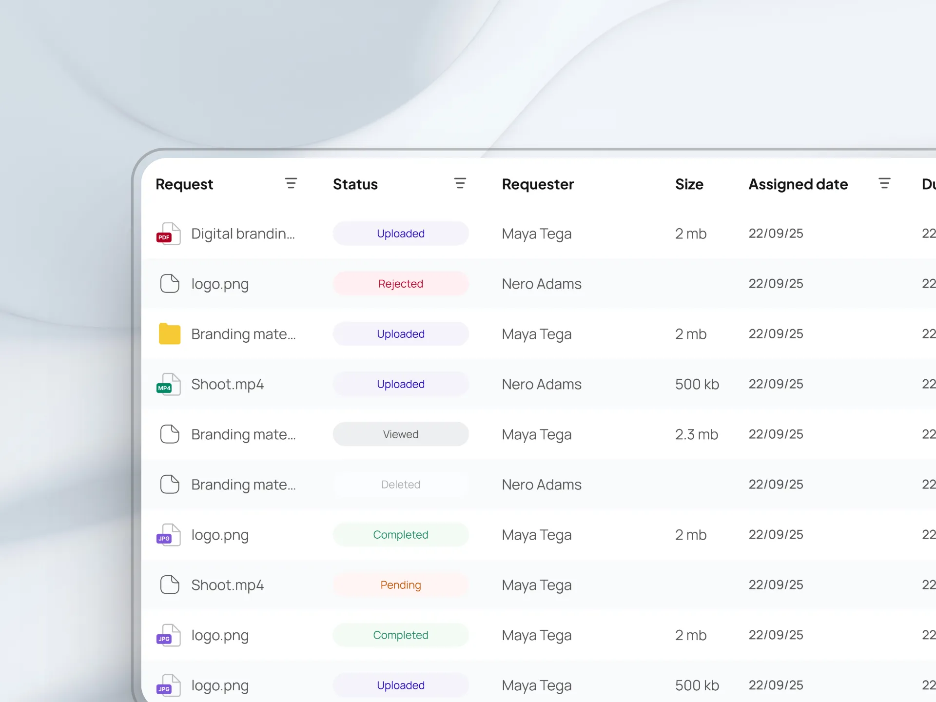Click 'Nero Adams' in uploaded Shoot.mp4 row
Screen dimensions: 936x702
(x=542, y=384)
